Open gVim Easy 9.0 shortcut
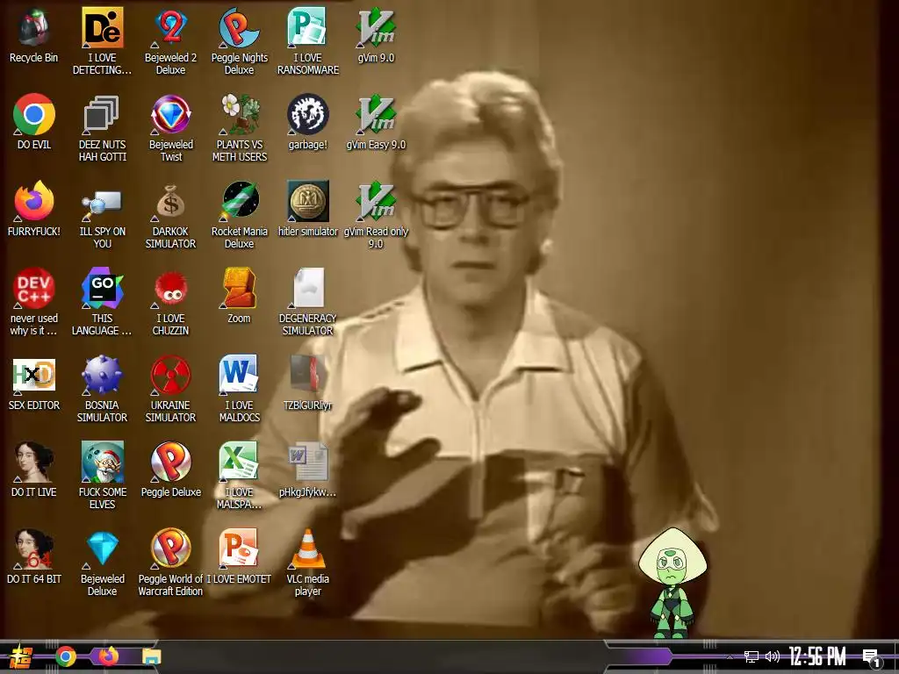The width and height of the screenshot is (899, 674). tap(376, 115)
